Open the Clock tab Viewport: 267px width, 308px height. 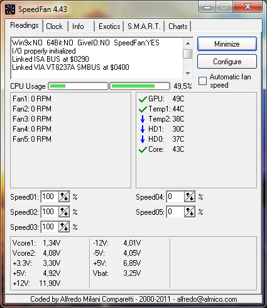pos(55,26)
